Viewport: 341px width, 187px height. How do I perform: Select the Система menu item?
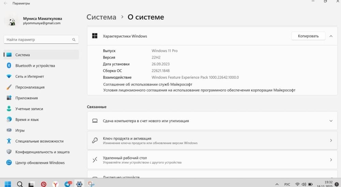(41, 55)
